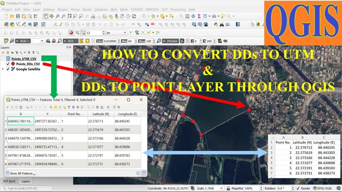Switch to the Layers tab
The height and width of the screenshot is (192, 342).
pos(26,181)
